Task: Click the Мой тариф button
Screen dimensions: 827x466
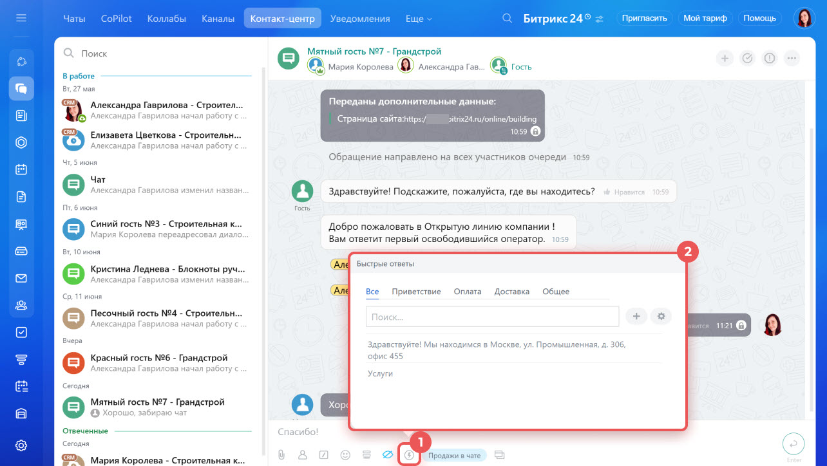Action: [705, 18]
